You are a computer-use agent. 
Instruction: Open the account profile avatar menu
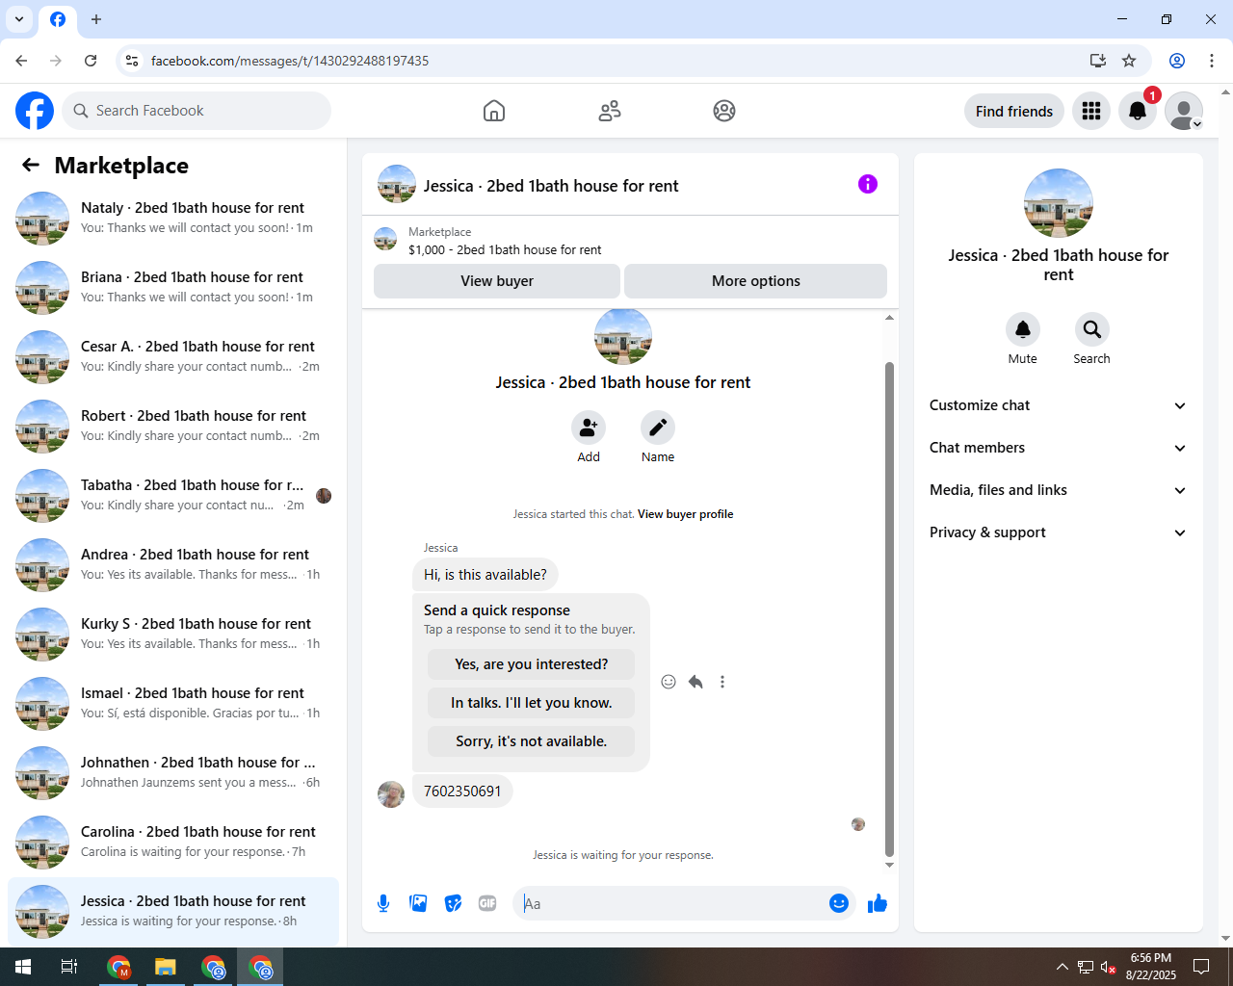coord(1184,111)
